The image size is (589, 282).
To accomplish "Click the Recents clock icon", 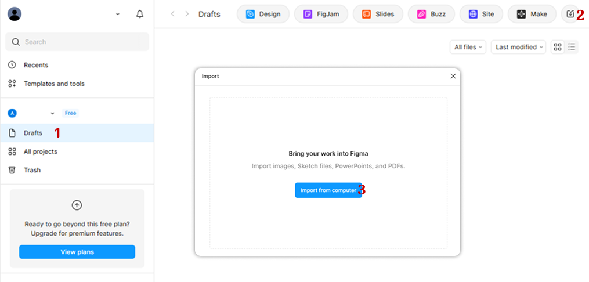I will [x=12, y=65].
